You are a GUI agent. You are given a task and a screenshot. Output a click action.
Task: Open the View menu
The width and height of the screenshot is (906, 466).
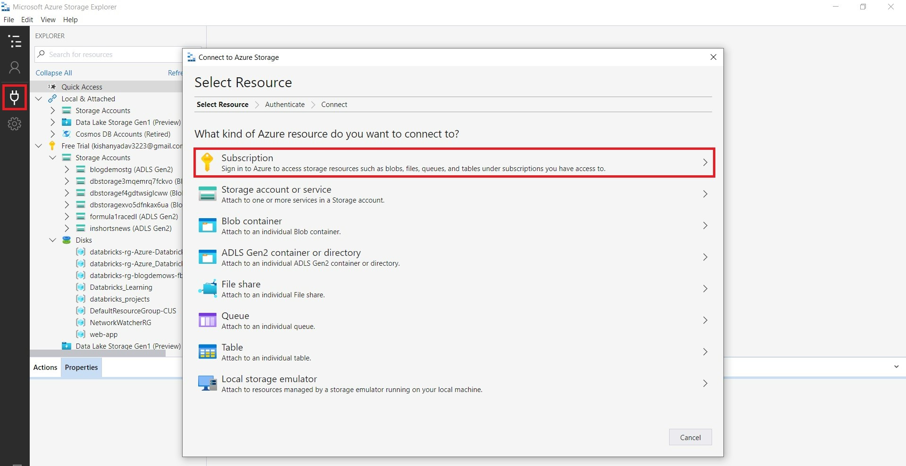coord(48,19)
